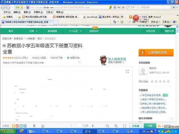This screenshot has height=134, width=179.
Task: Click the page number input box
Action: click(x=80, y=126)
